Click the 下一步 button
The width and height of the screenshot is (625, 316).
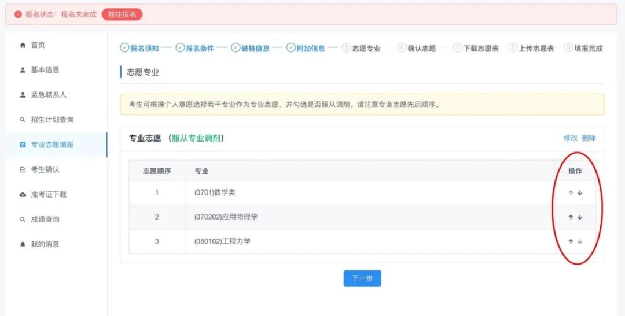click(x=362, y=278)
